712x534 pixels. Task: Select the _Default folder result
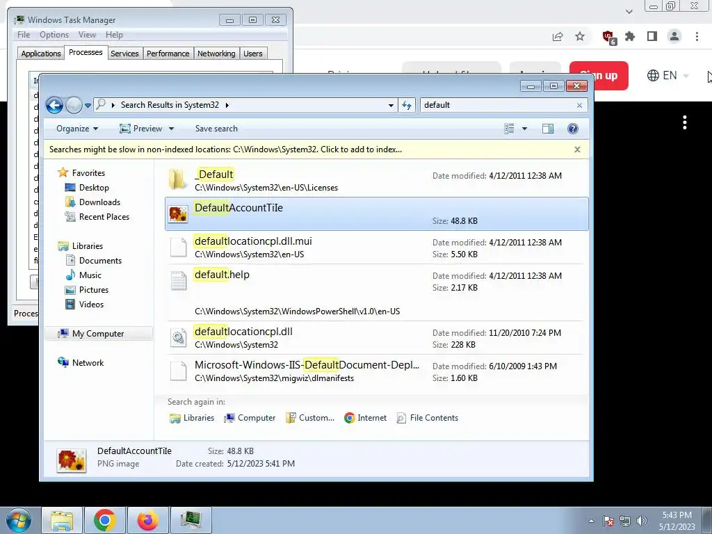click(377, 180)
